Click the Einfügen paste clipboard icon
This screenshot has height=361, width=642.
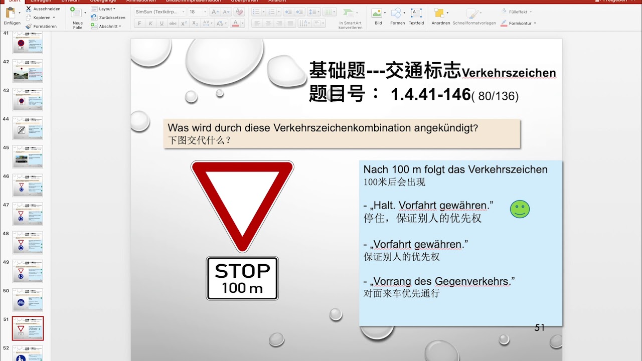(x=11, y=13)
